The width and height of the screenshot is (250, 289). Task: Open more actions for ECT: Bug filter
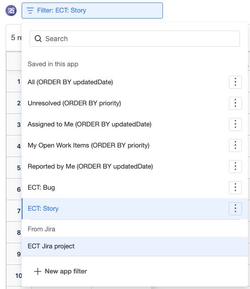click(235, 188)
